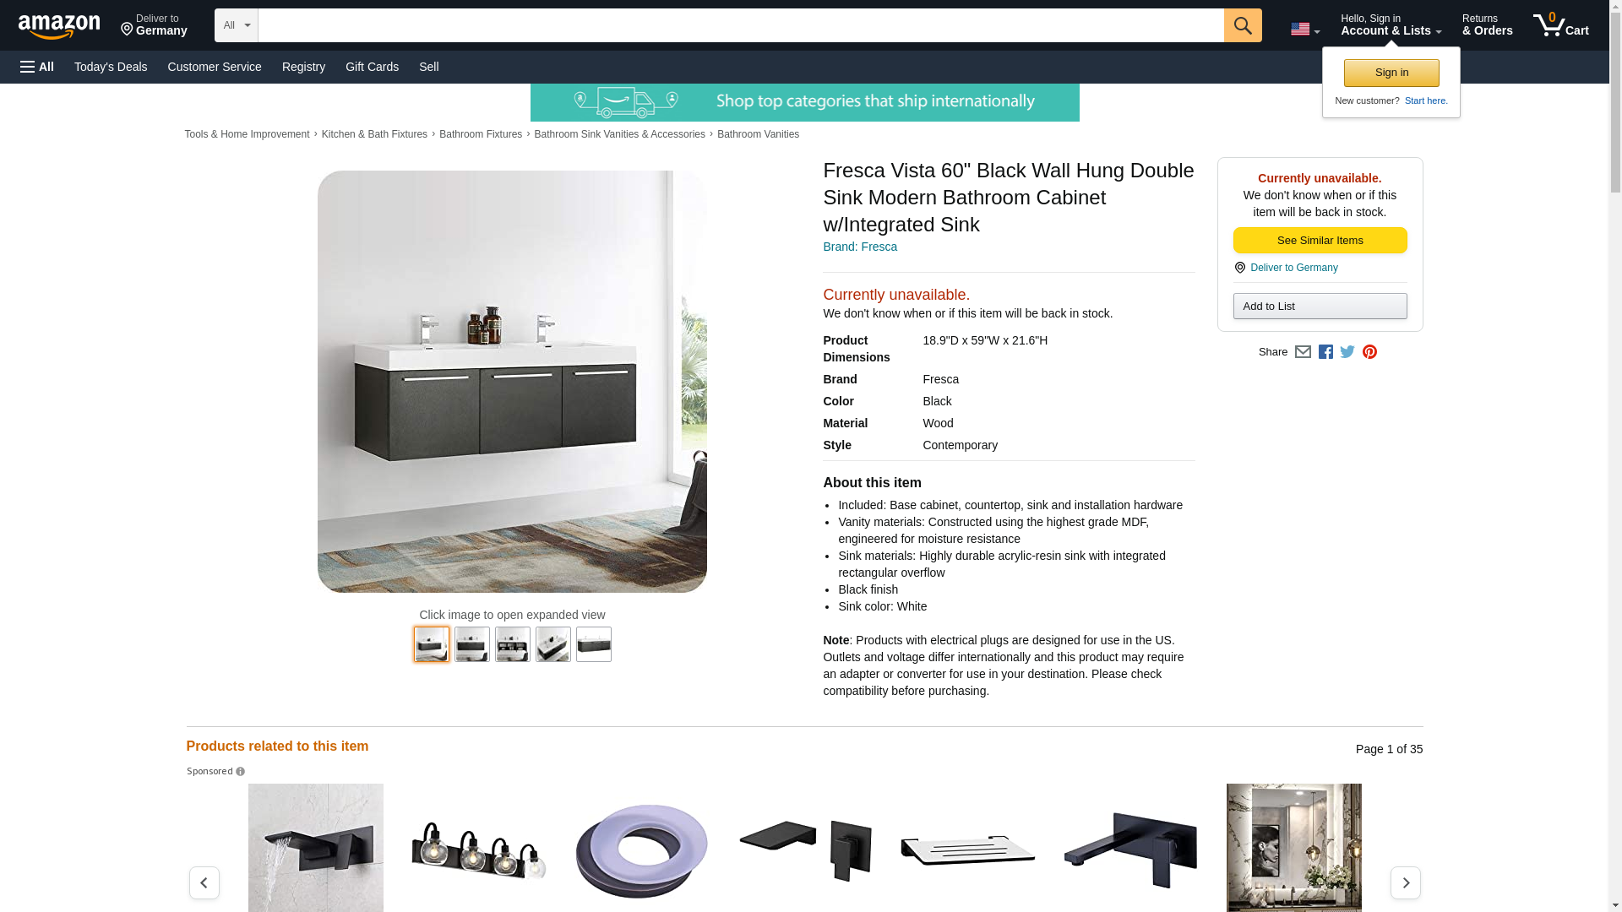Share product on Pinterest icon

tap(1369, 352)
